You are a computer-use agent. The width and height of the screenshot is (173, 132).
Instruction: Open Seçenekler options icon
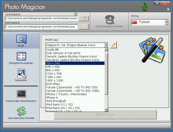pyautogui.click(x=21, y=74)
